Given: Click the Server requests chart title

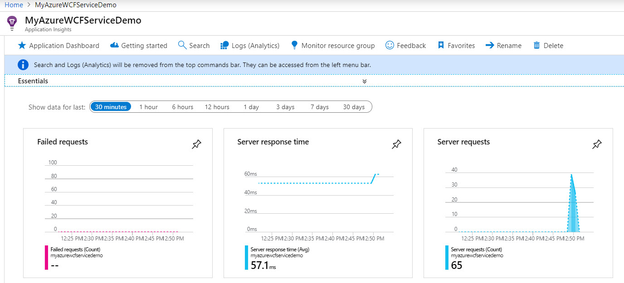Looking at the screenshot, I should tap(463, 142).
